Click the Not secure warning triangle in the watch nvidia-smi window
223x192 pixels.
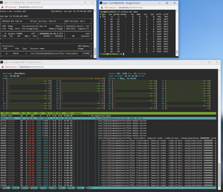click(x=2, y=7)
